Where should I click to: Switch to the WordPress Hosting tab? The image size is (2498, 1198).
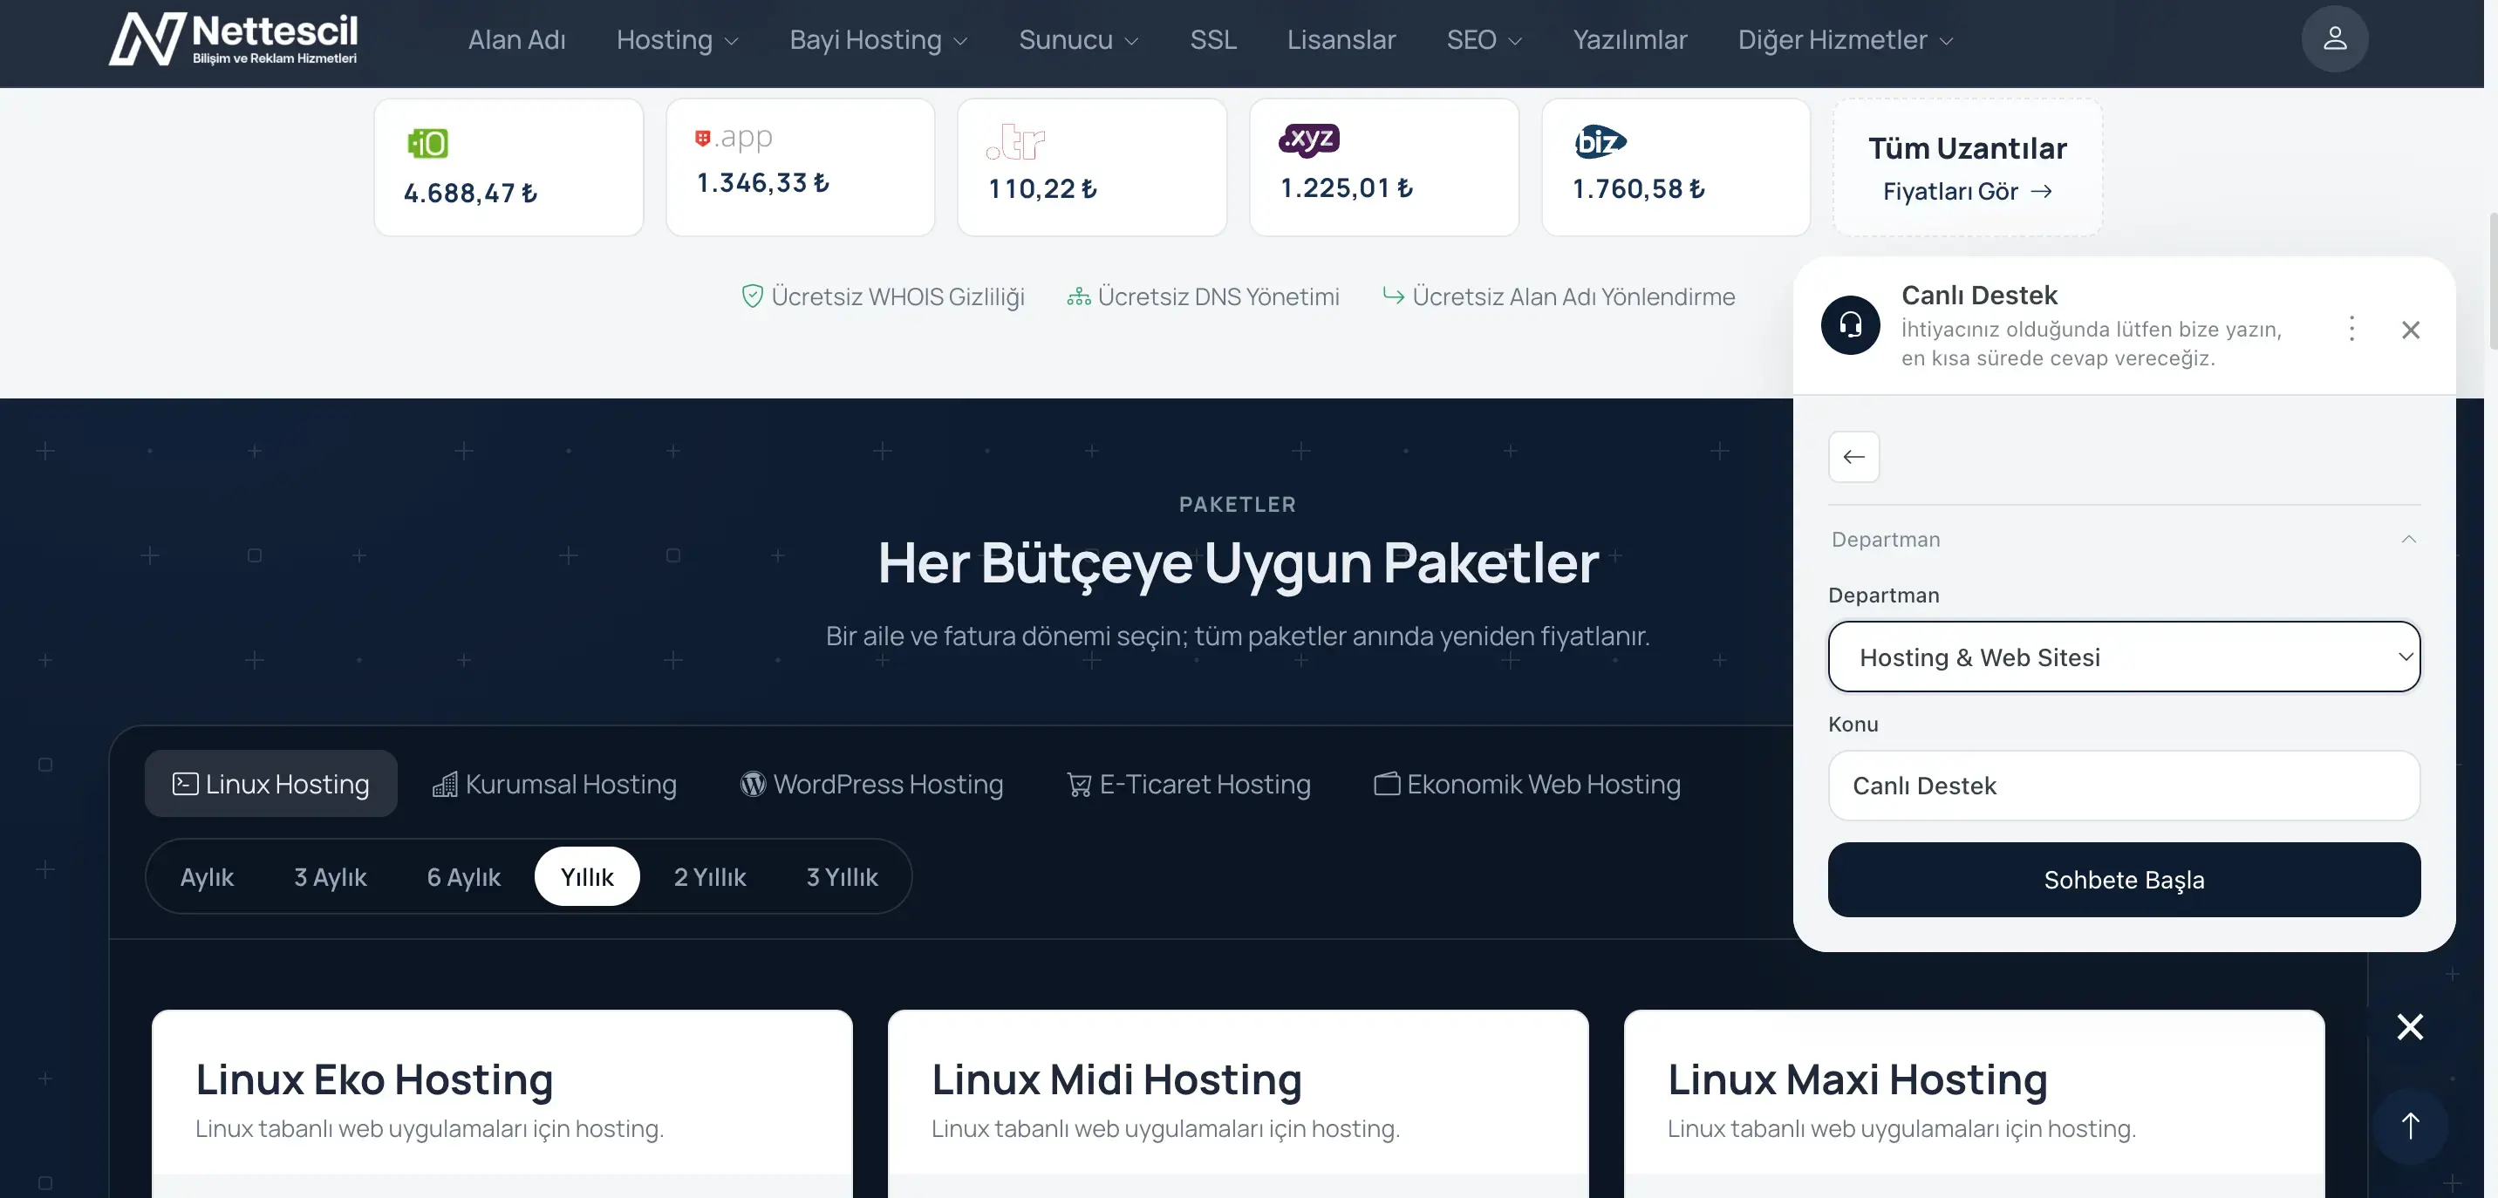(x=872, y=783)
